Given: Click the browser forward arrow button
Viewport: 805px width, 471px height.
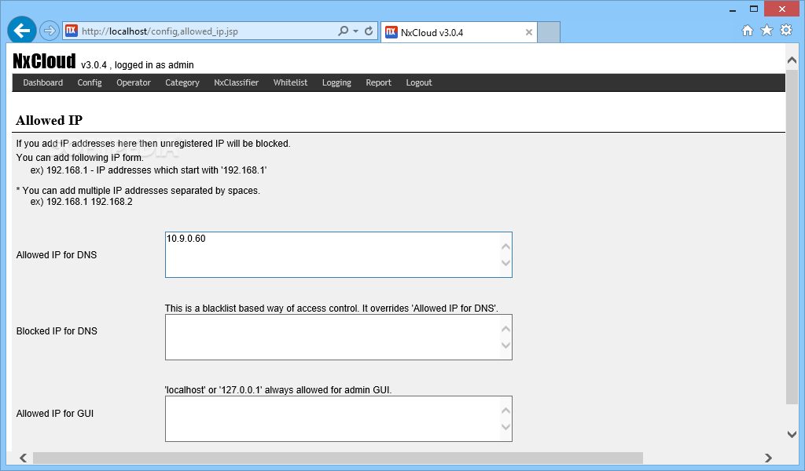Looking at the screenshot, I should tap(50, 31).
